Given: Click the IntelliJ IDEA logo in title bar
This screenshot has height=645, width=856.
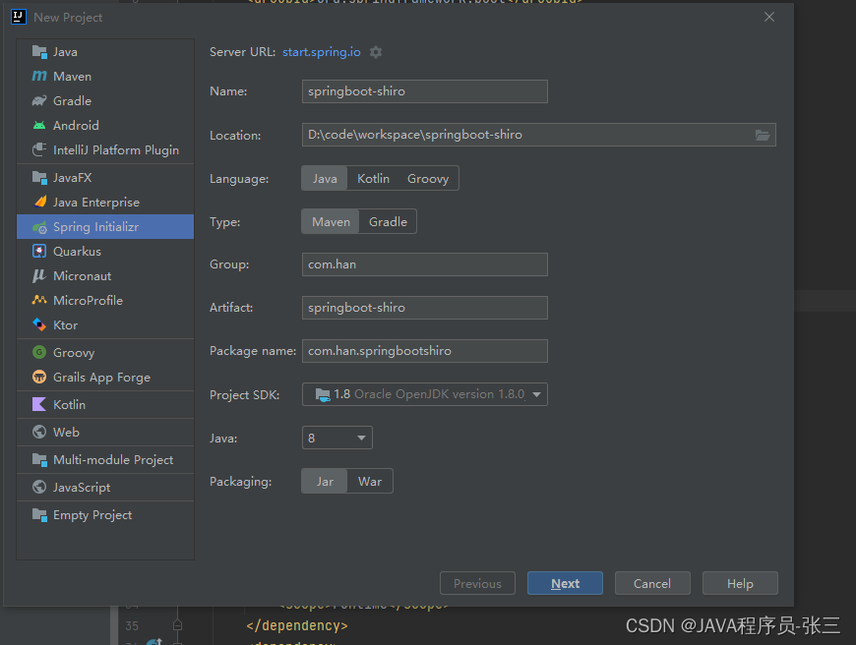Looking at the screenshot, I should [x=19, y=17].
